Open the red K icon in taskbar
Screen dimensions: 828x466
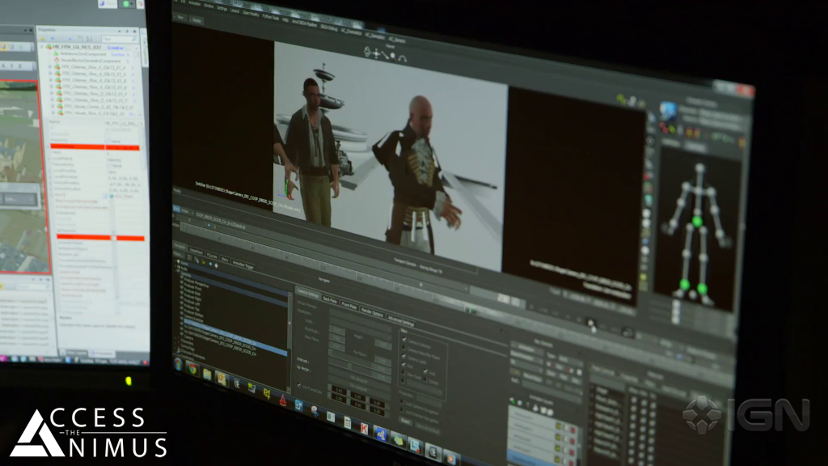click(x=364, y=427)
